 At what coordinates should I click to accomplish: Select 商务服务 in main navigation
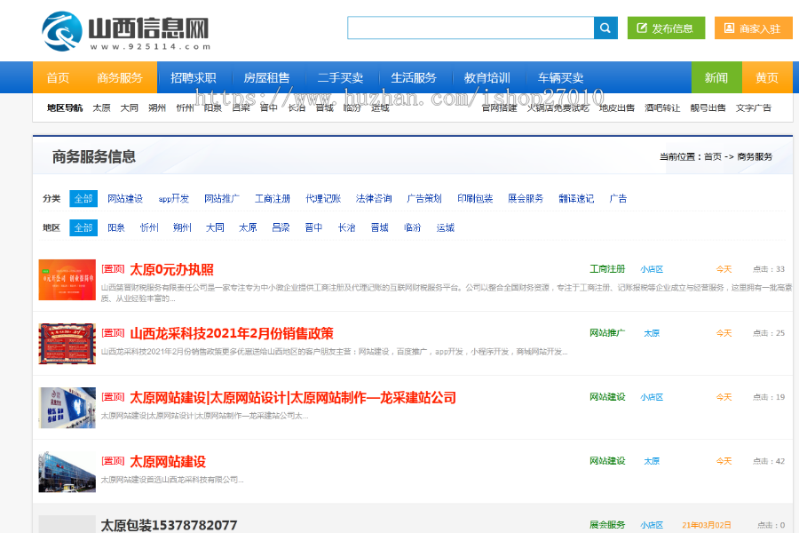tap(120, 77)
